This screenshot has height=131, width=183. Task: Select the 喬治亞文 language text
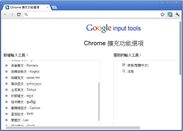tap(26, 84)
